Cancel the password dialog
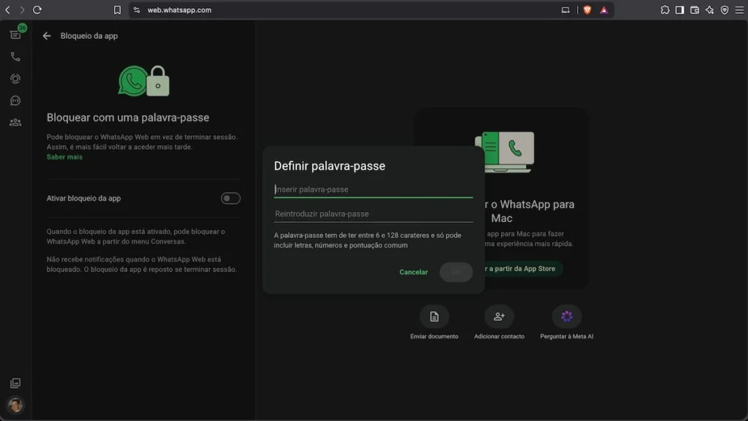Image resolution: width=748 pixels, height=421 pixels. point(413,272)
